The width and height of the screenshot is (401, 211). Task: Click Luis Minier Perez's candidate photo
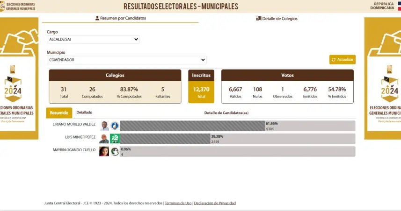coord(104,139)
